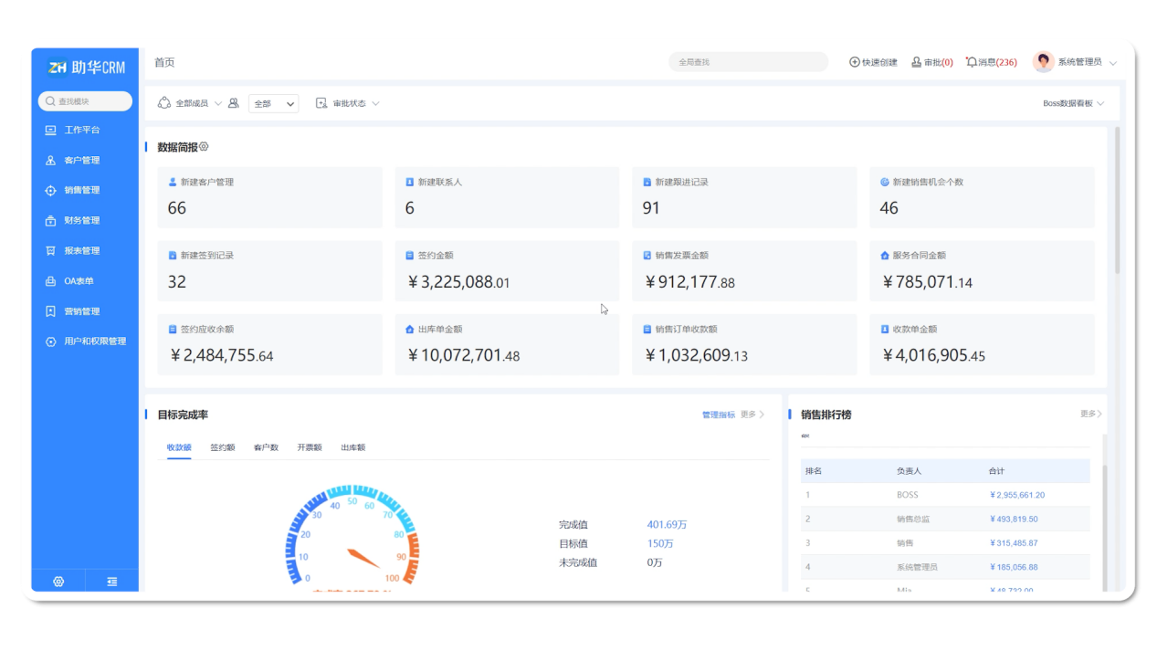
Task: Expand the Boss数据看板 dashboard selector
Action: (x=1073, y=103)
